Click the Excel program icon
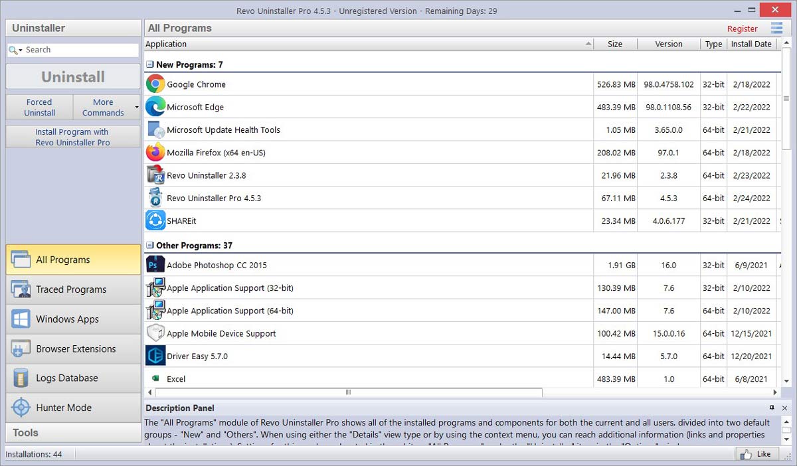The height and width of the screenshot is (466, 797). point(155,378)
